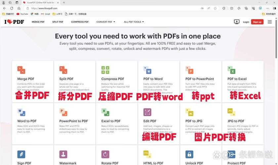Open MERGE PDF in the navigation bar
278x165 pixels.
pyautogui.click(x=38, y=22)
